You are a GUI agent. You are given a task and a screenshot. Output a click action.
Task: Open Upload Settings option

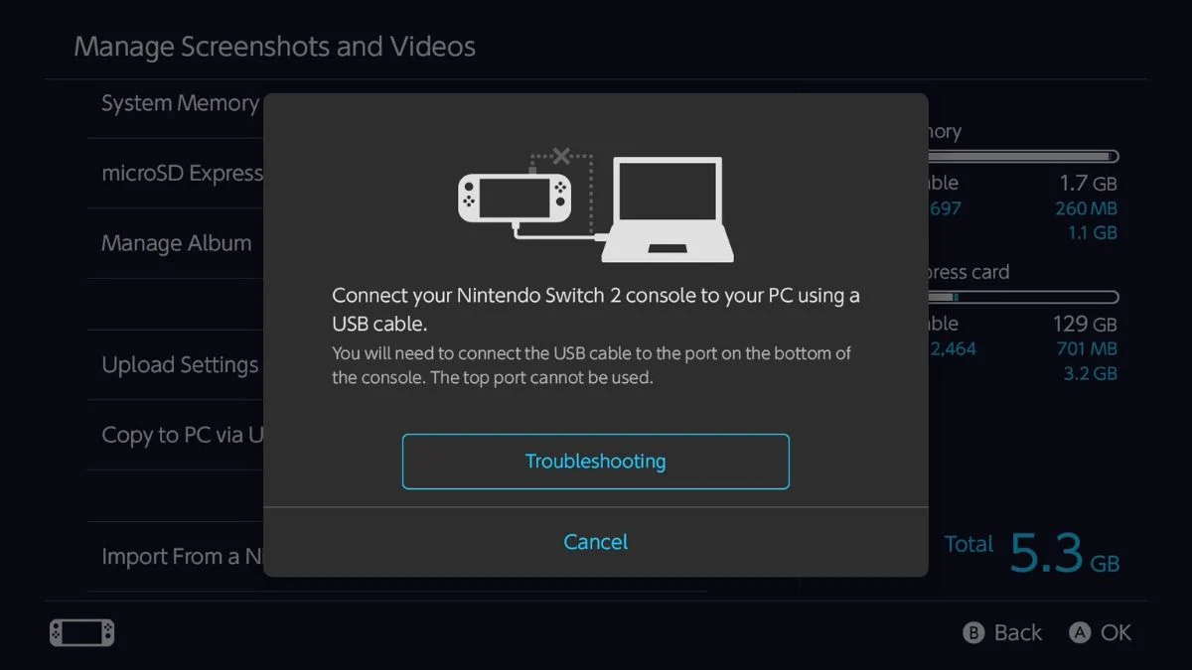coord(180,364)
